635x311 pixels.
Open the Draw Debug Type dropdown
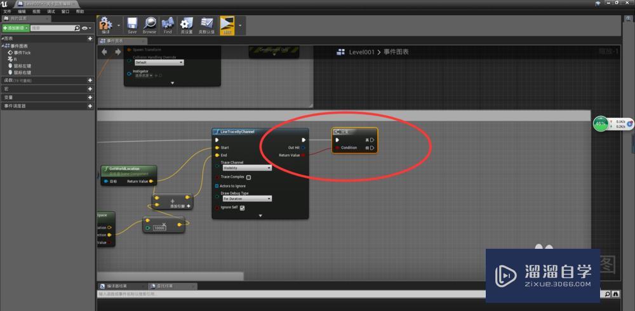[x=246, y=199]
